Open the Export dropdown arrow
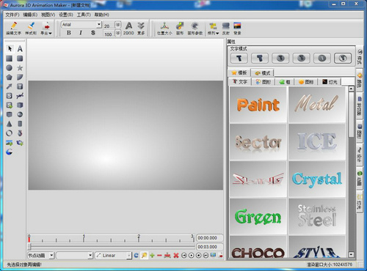367x271 pixels. point(50,33)
